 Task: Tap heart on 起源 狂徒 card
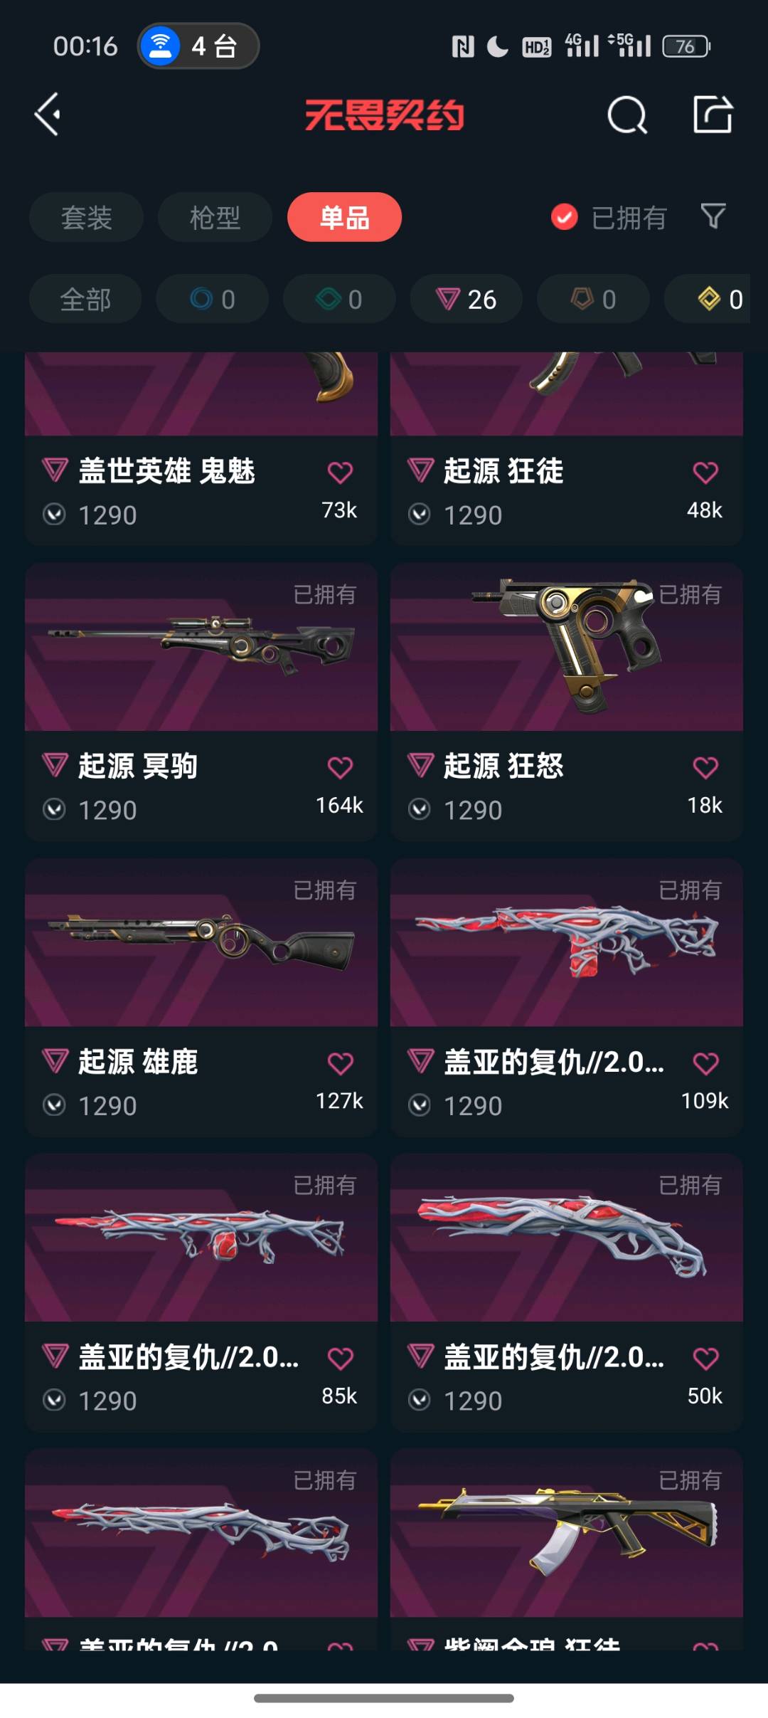705,473
